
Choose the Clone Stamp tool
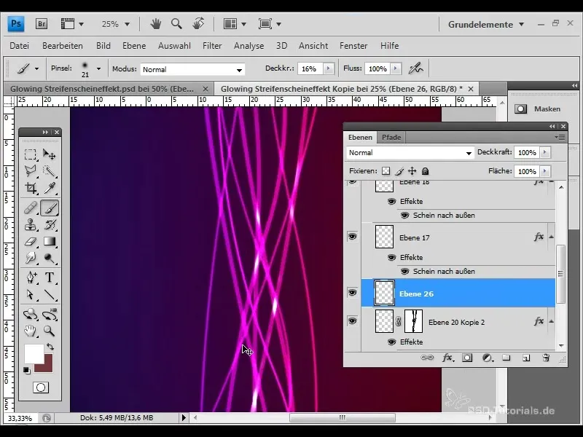pyautogui.click(x=31, y=225)
